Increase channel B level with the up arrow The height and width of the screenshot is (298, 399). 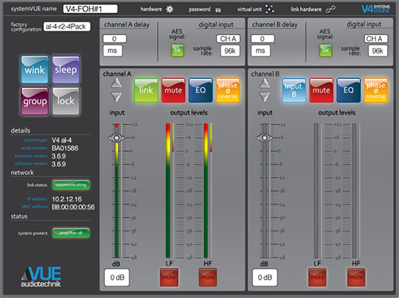265,83
